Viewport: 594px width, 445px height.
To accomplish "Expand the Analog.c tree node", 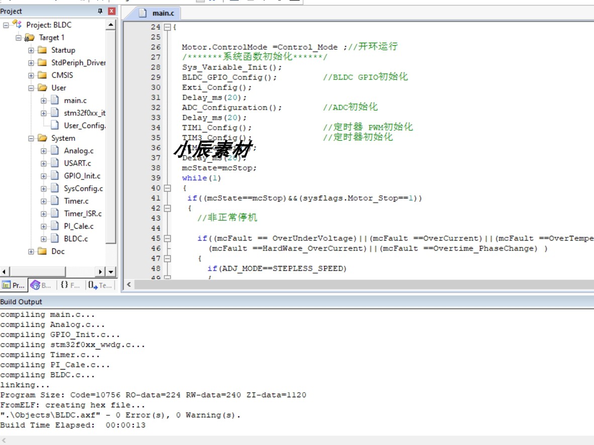I will click(x=44, y=151).
